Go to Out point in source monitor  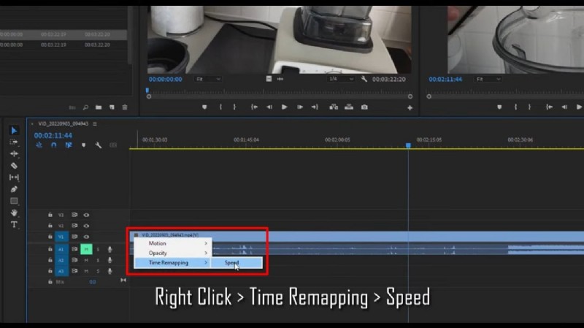coord(315,107)
